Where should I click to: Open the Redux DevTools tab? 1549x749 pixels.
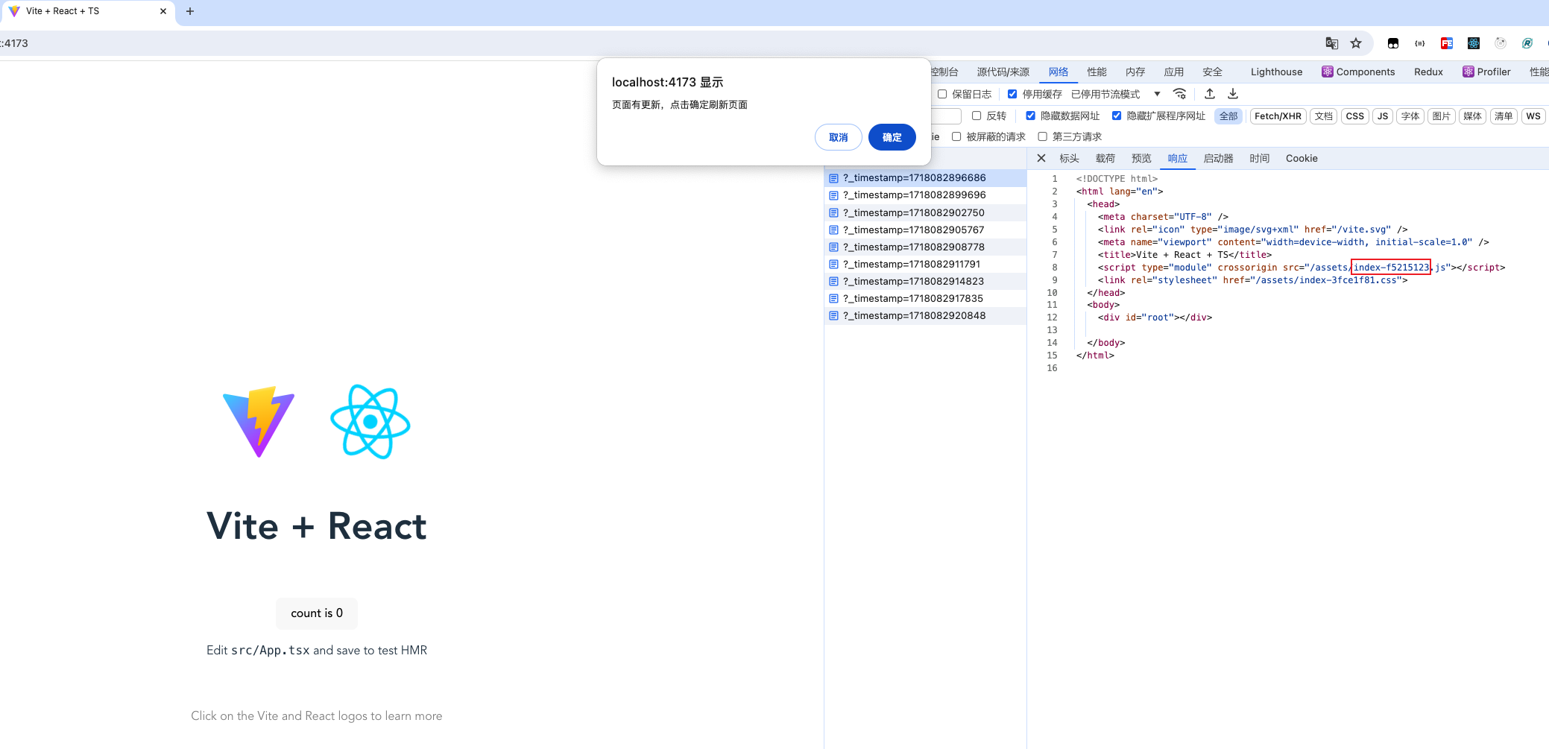tap(1428, 72)
